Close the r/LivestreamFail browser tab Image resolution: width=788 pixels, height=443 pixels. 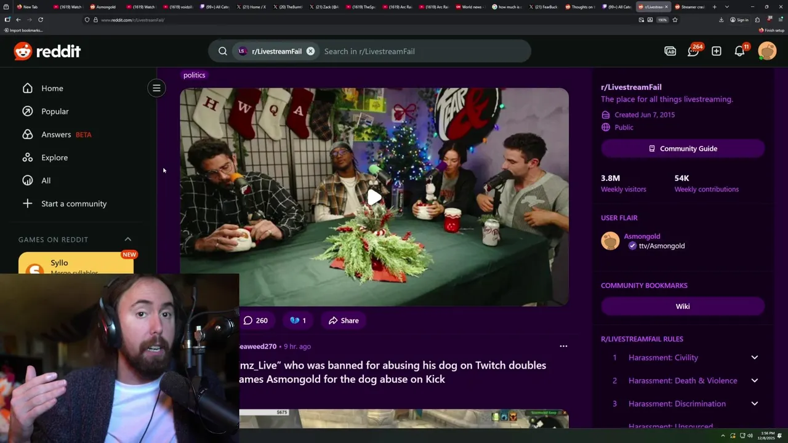point(666,7)
